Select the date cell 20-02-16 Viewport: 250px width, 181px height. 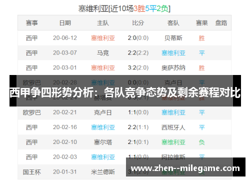pyautogui.click(x=65, y=127)
